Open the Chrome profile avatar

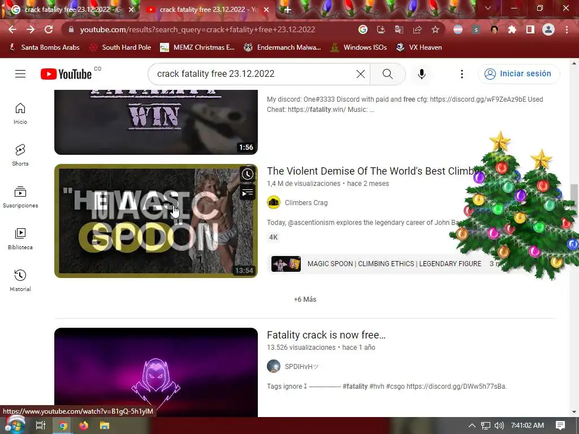(x=548, y=29)
